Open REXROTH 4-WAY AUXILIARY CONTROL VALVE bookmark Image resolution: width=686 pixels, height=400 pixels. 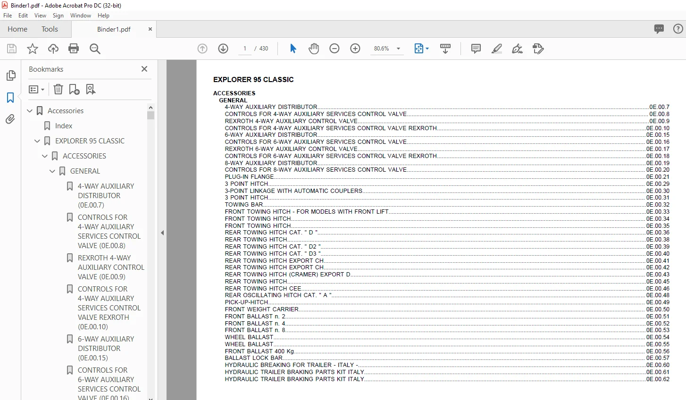(111, 267)
